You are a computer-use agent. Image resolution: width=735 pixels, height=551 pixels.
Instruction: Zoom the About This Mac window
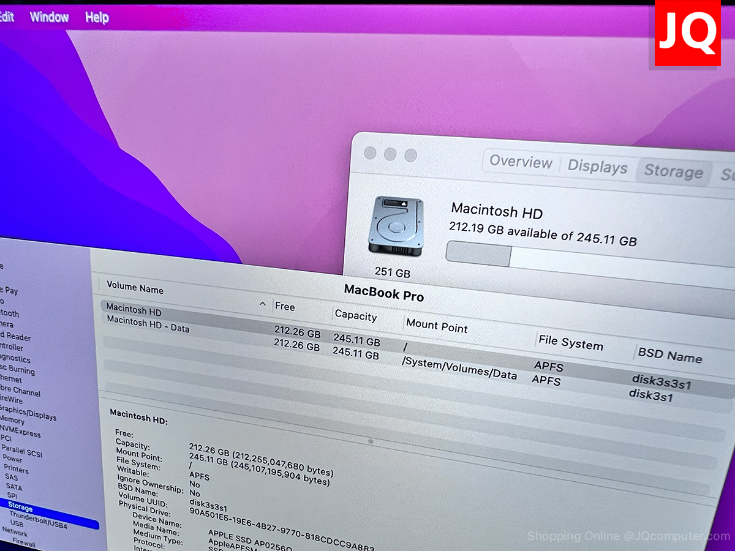(410, 156)
